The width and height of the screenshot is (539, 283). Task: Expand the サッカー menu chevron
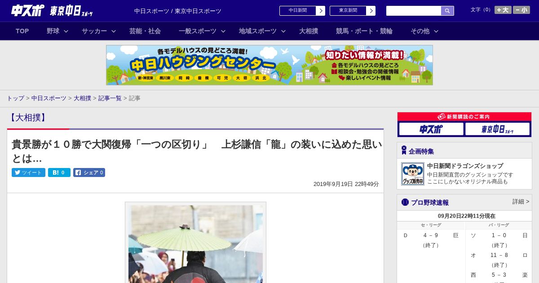[114, 31]
